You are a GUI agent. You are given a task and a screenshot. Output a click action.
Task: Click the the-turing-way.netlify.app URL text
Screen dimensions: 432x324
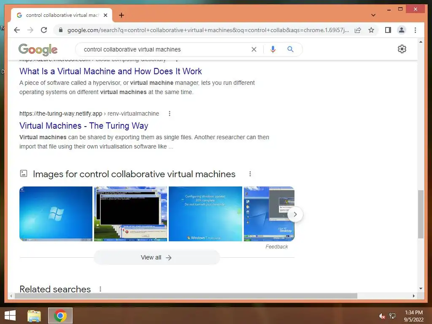[x=61, y=113]
